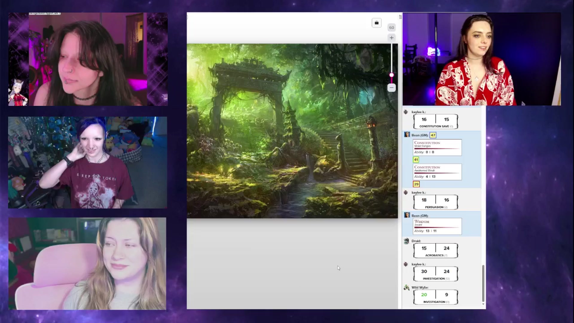The image size is (574, 323).
Task: Click the 16 result in Constitution Save roll
Action: point(424,119)
